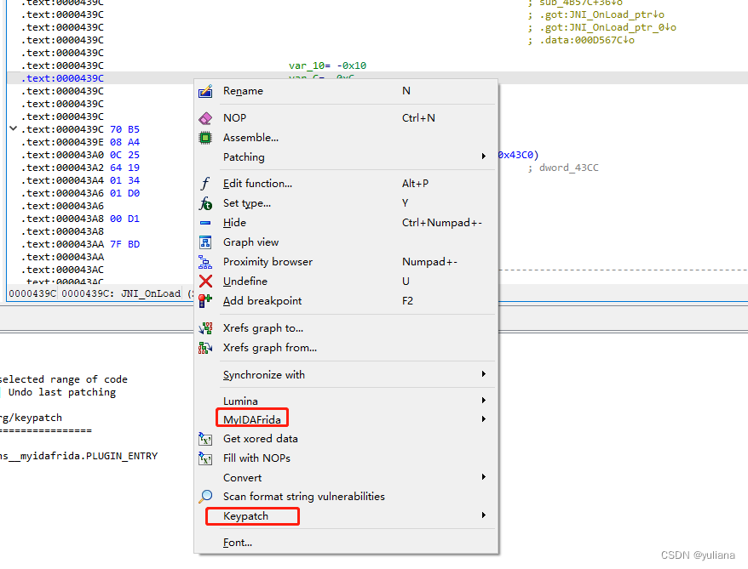748x569 pixels.
Task: Click the Edit function italic-f icon
Action: pyautogui.click(x=204, y=183)
